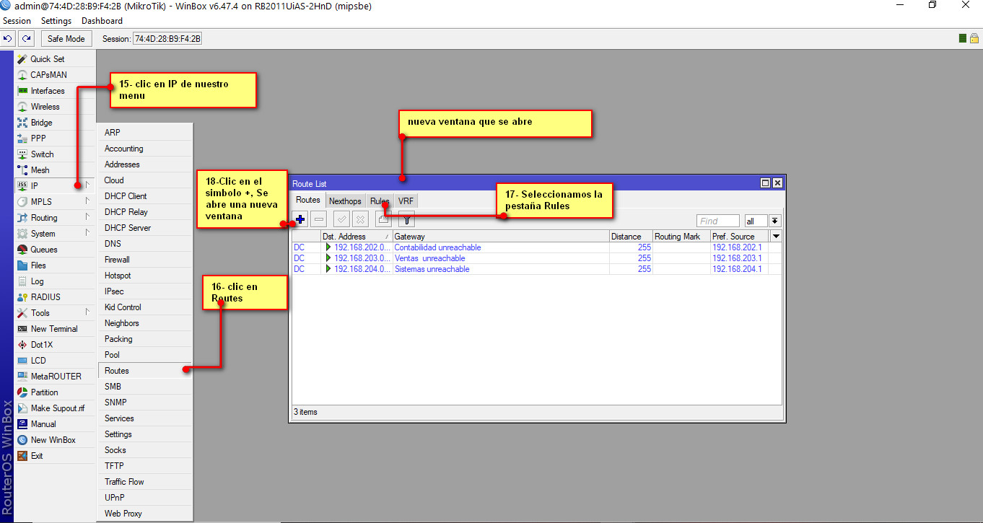
Task: Expand the MPLS submenu in the sidebar
Action: click(41, 202)
